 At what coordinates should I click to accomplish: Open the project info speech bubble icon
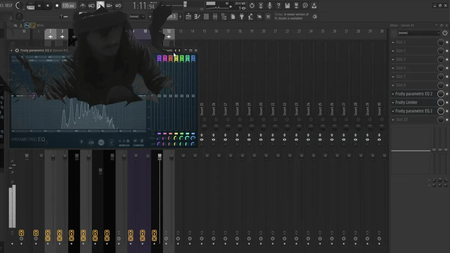305,6
